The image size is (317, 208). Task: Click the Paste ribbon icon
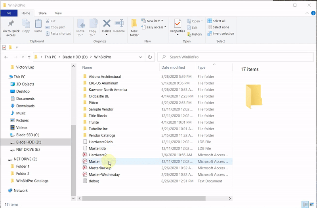(x=38, y=24)
